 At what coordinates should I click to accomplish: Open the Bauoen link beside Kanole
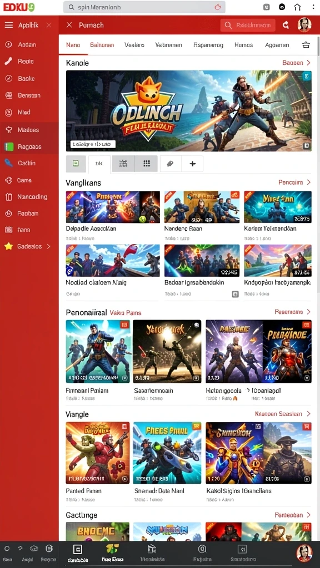(297, 63)
